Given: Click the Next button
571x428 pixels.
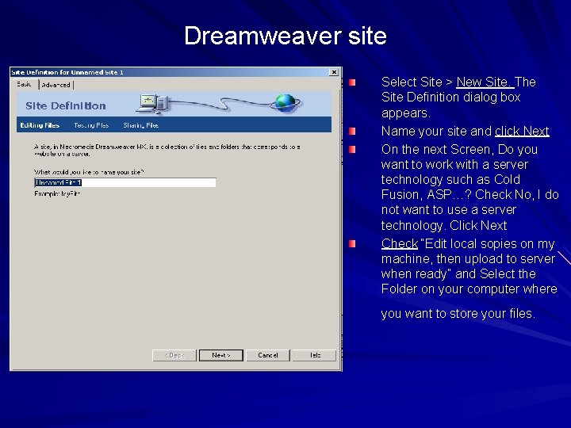Looking at the screenshot, I should click(x=221, y=355).
